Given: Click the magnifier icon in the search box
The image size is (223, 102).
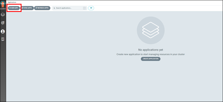Looking at the screenshot, I should coord(54,8).
